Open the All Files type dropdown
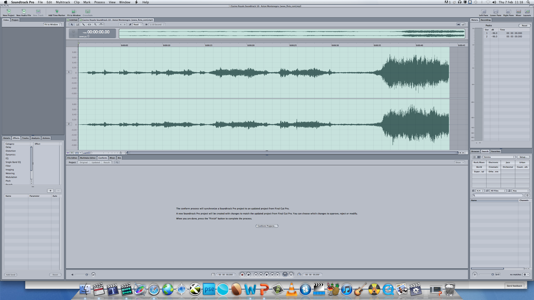 tap(498, 191)
